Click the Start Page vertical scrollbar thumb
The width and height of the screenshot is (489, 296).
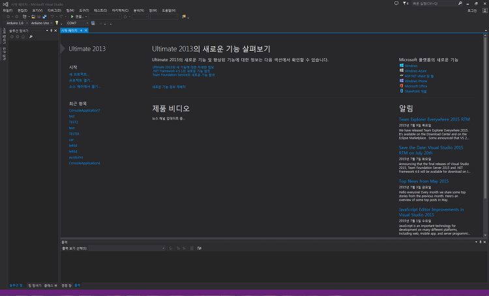click(485, 118)
